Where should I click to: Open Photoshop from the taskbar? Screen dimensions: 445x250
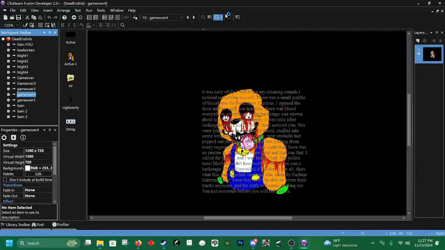(240, 243)
